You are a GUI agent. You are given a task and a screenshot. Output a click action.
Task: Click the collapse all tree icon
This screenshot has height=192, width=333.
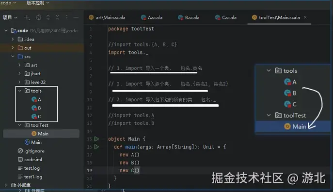point(57,17)
